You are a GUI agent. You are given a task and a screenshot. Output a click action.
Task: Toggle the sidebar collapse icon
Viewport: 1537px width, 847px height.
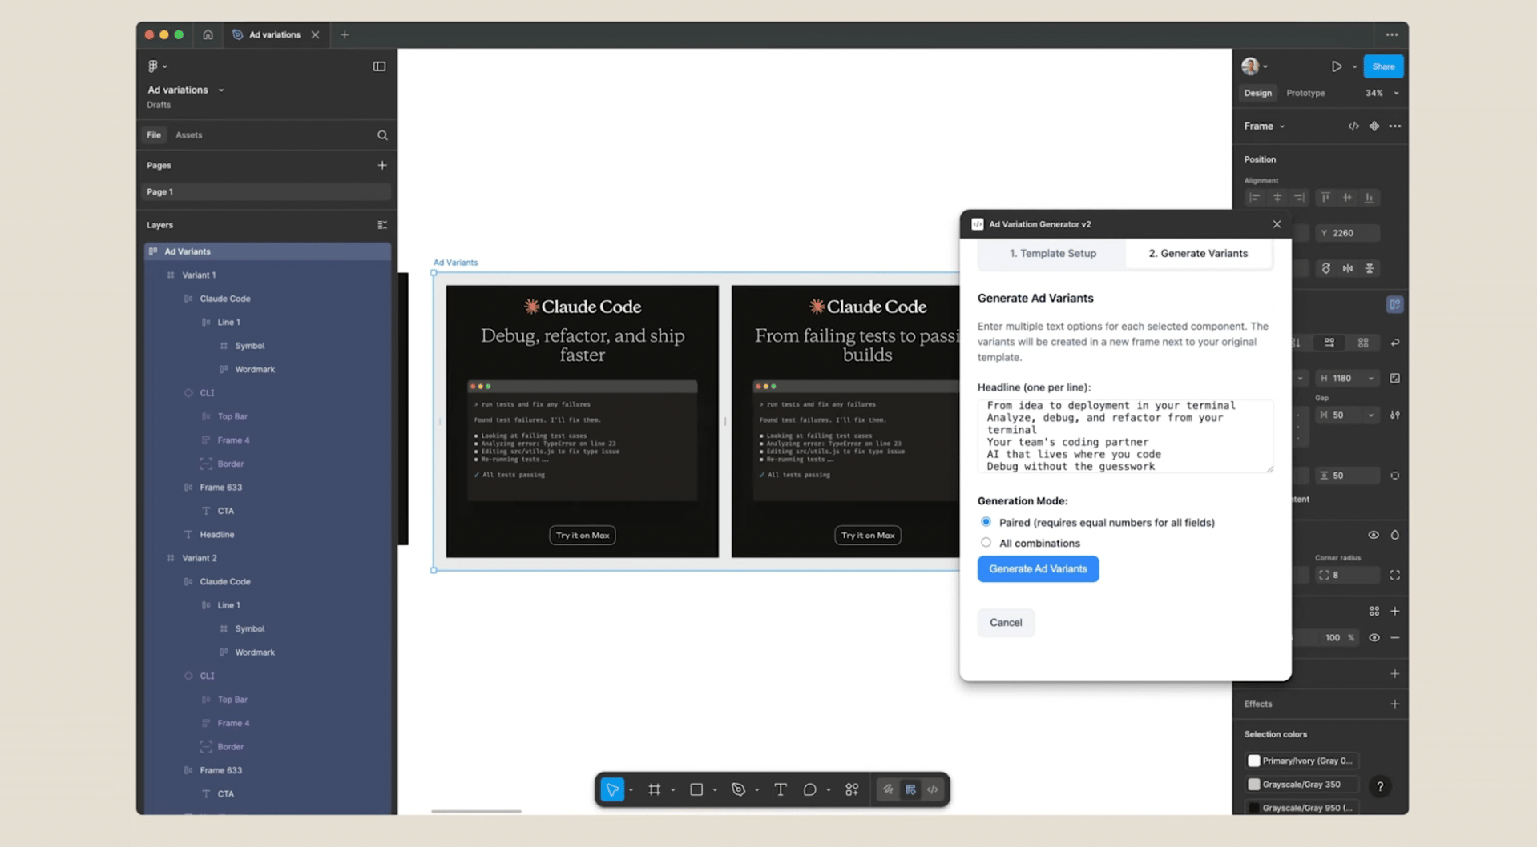click(x=379, y=66)
